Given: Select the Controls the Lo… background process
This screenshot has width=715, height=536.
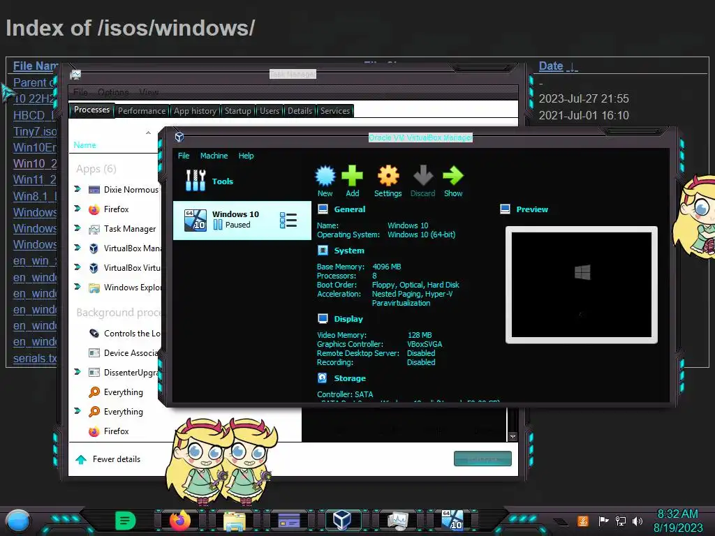Looking at the screenshot, I should pos(126,333).
